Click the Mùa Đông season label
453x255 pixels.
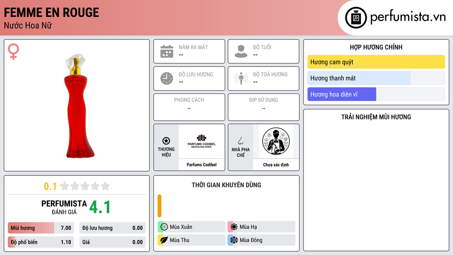point(251,240)
